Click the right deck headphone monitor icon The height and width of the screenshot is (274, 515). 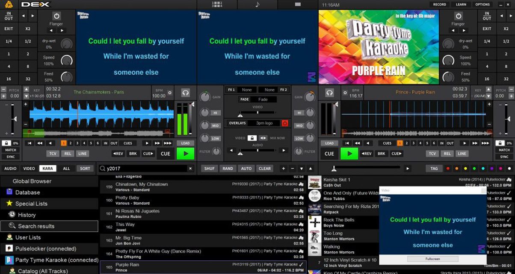tap(329, 93)
